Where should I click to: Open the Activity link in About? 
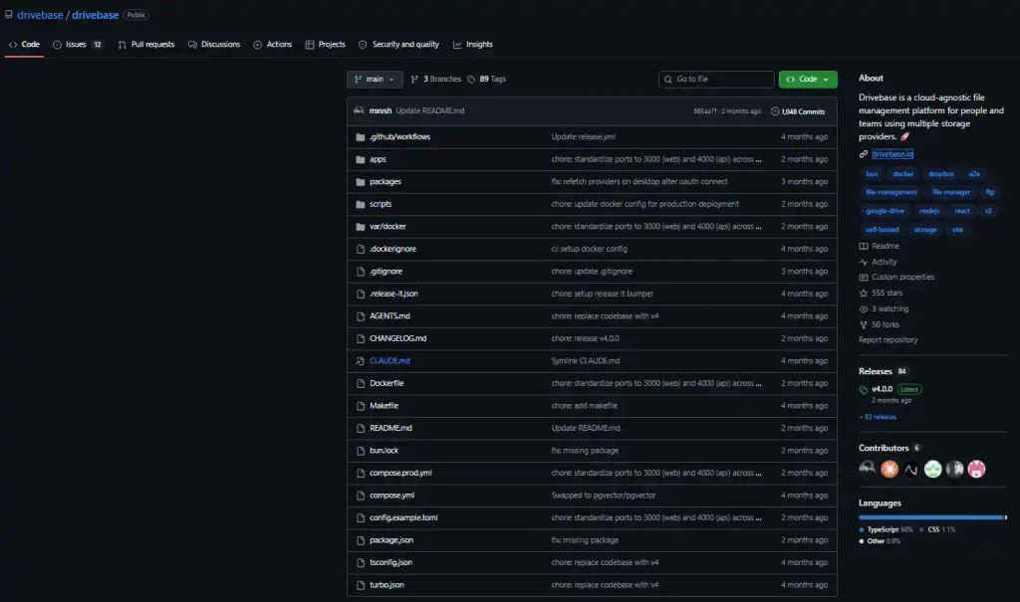pyautogui.click(x=878, y=262)
